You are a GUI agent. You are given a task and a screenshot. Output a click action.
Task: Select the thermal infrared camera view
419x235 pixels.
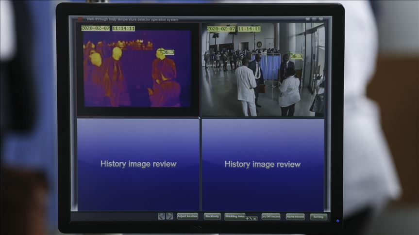(x=137, y=69)
